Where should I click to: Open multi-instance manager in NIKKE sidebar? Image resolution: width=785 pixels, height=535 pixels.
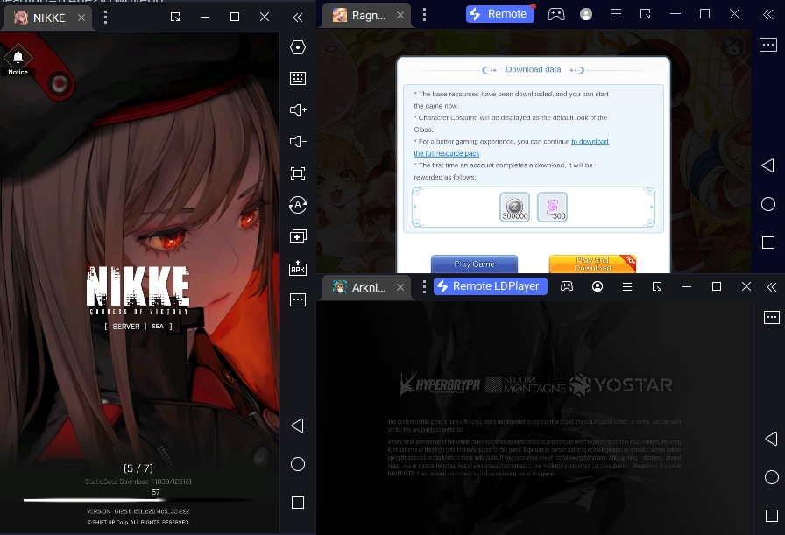298,236
